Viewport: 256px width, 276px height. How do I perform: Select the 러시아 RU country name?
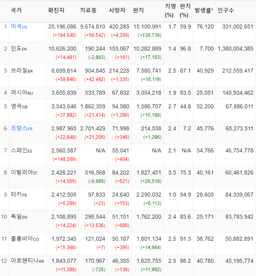coord(22,93)
